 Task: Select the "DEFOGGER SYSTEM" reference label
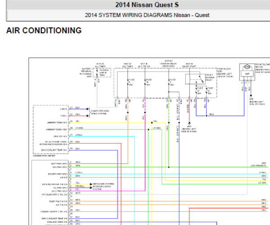pos(103,184)
